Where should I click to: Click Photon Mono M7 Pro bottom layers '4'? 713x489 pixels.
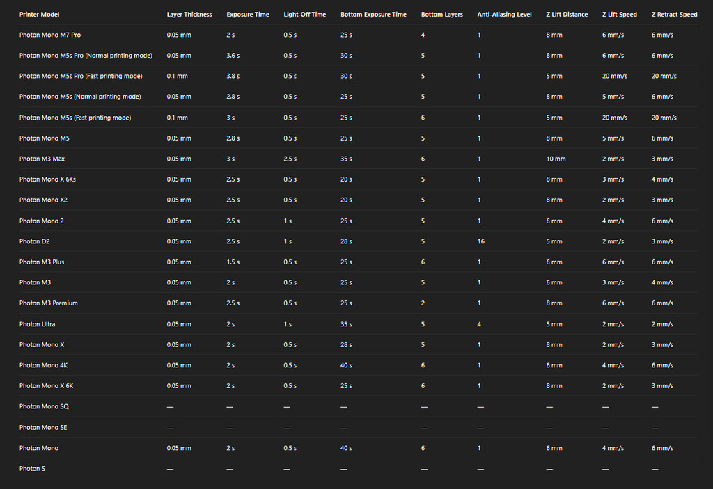tap(423, 35)
